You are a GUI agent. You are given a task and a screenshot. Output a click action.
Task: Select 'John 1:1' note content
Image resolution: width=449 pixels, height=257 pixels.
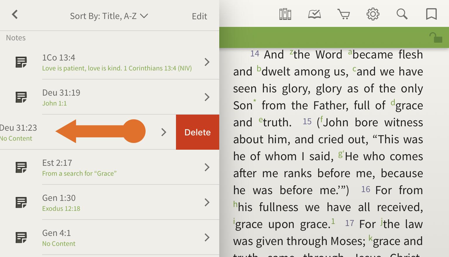tap(54, 103)
